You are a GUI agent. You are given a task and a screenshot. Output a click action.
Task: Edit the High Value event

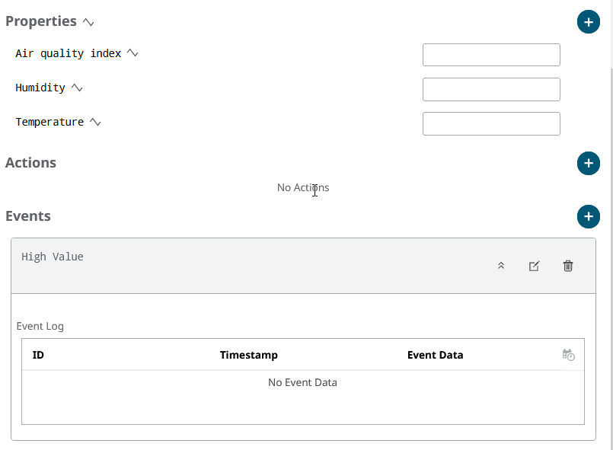(x=534, y=266)
